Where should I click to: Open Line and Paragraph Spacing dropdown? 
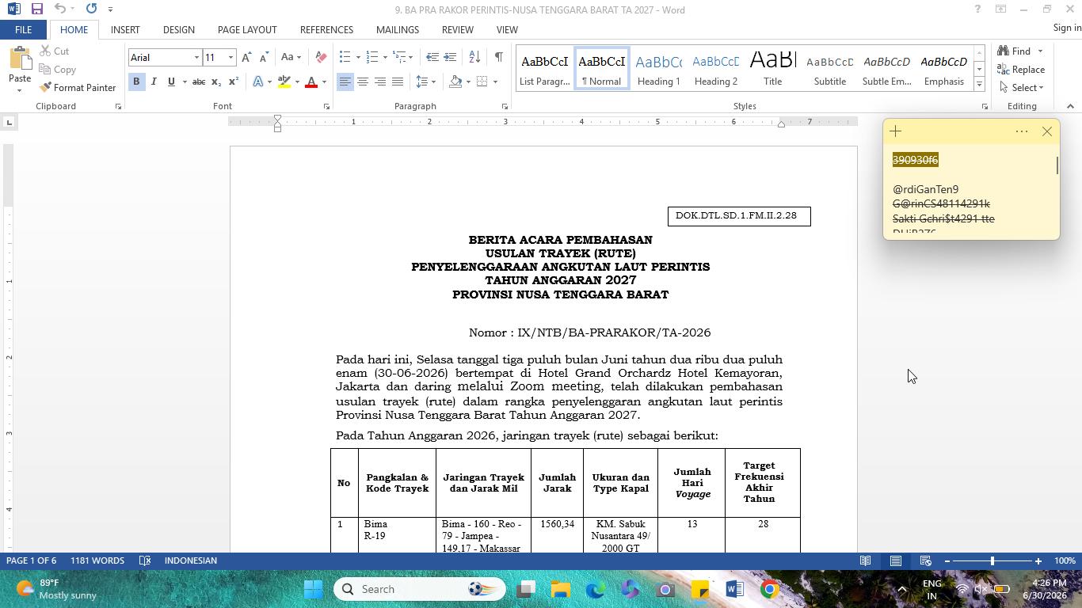point(426,82)
